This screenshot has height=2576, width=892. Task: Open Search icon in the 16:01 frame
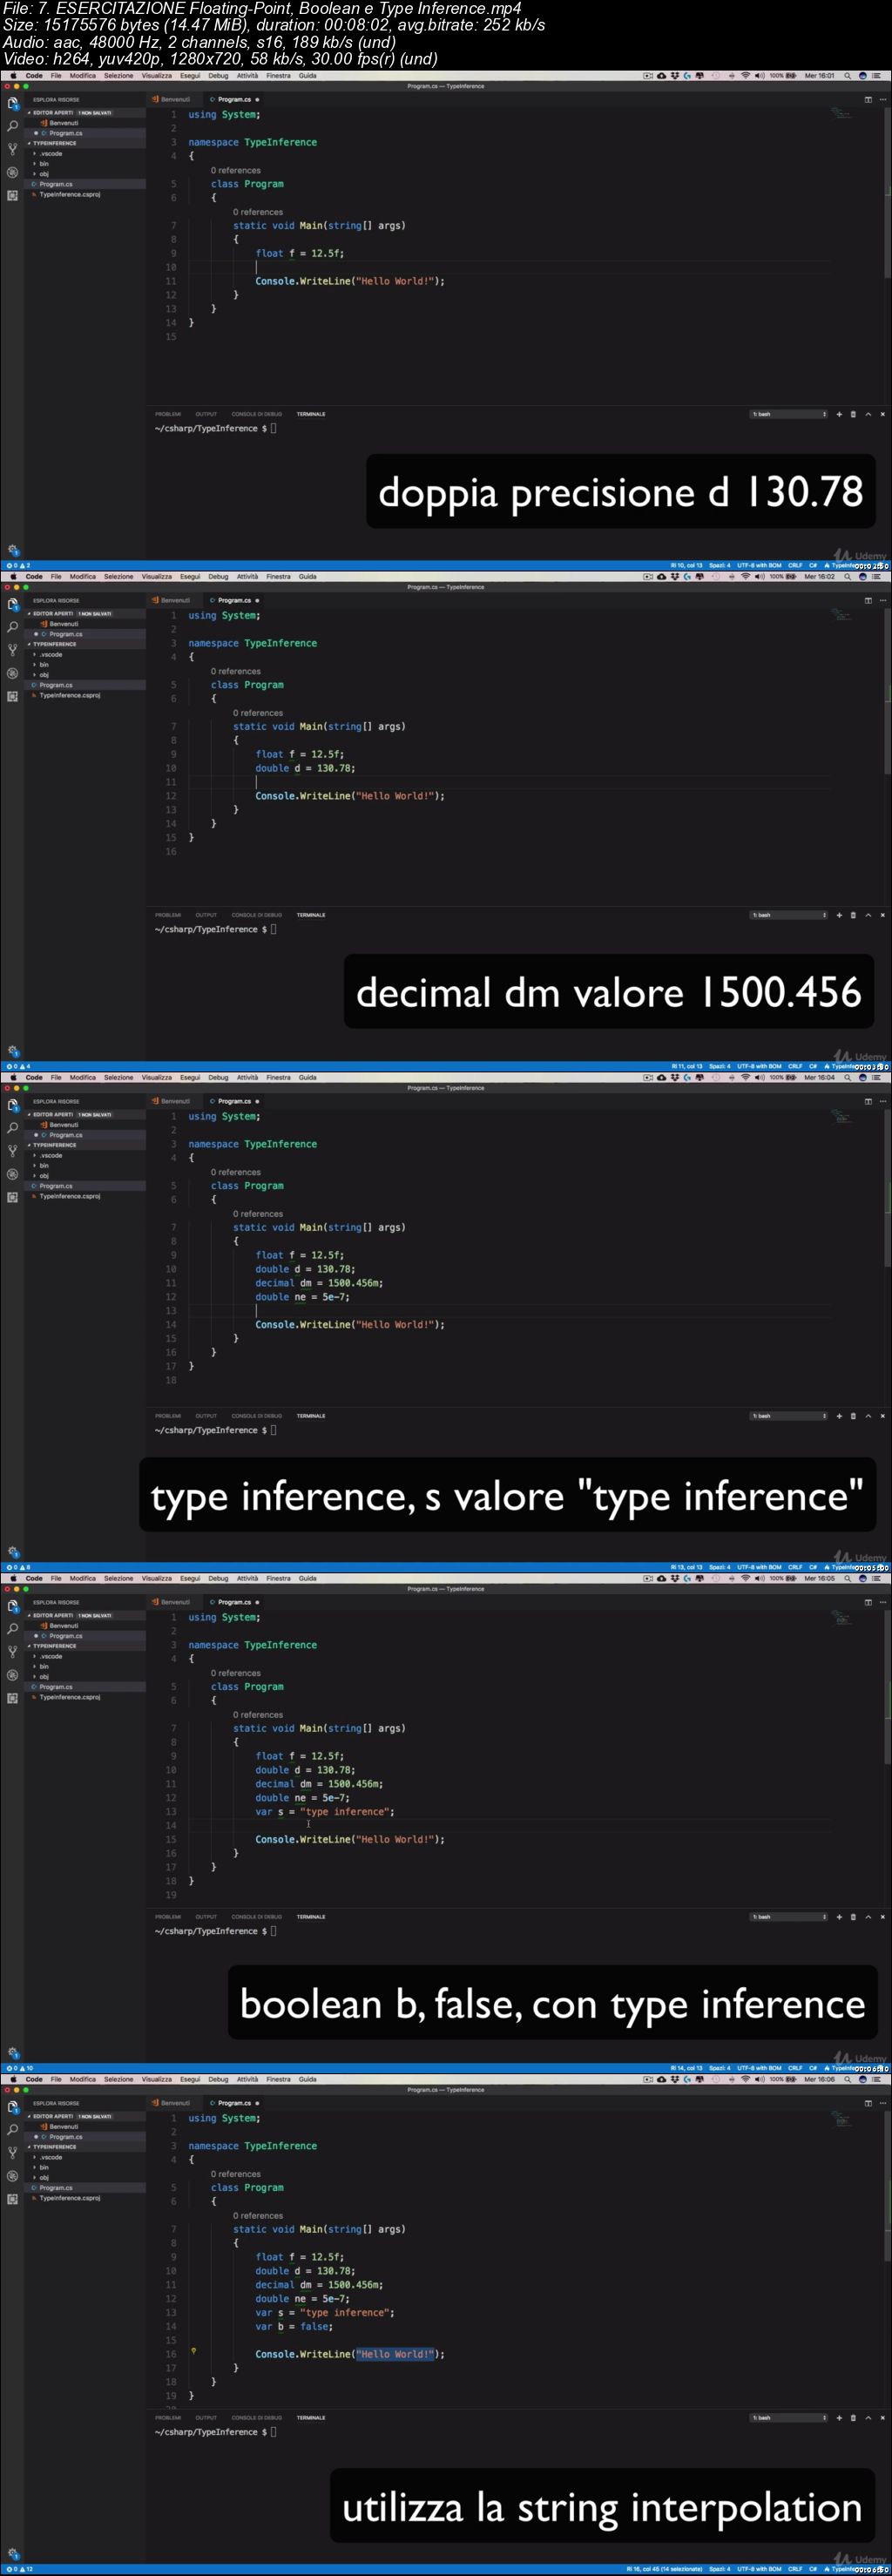point(12,127)
